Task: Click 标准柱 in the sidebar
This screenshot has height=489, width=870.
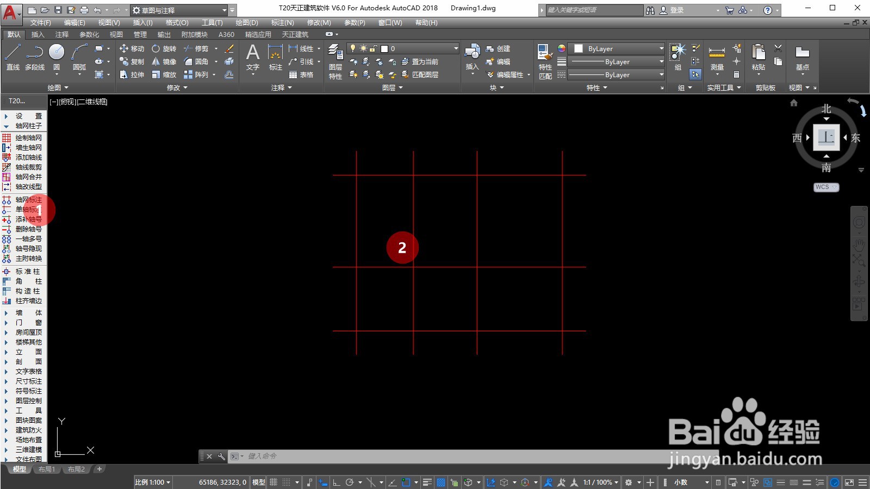Action: 23,271
